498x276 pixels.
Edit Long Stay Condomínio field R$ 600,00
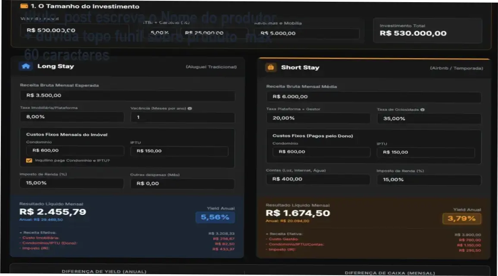click(x=75, y=150)
